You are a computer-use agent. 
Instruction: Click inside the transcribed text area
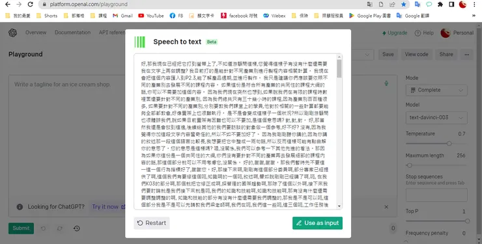tap(235, 131)
